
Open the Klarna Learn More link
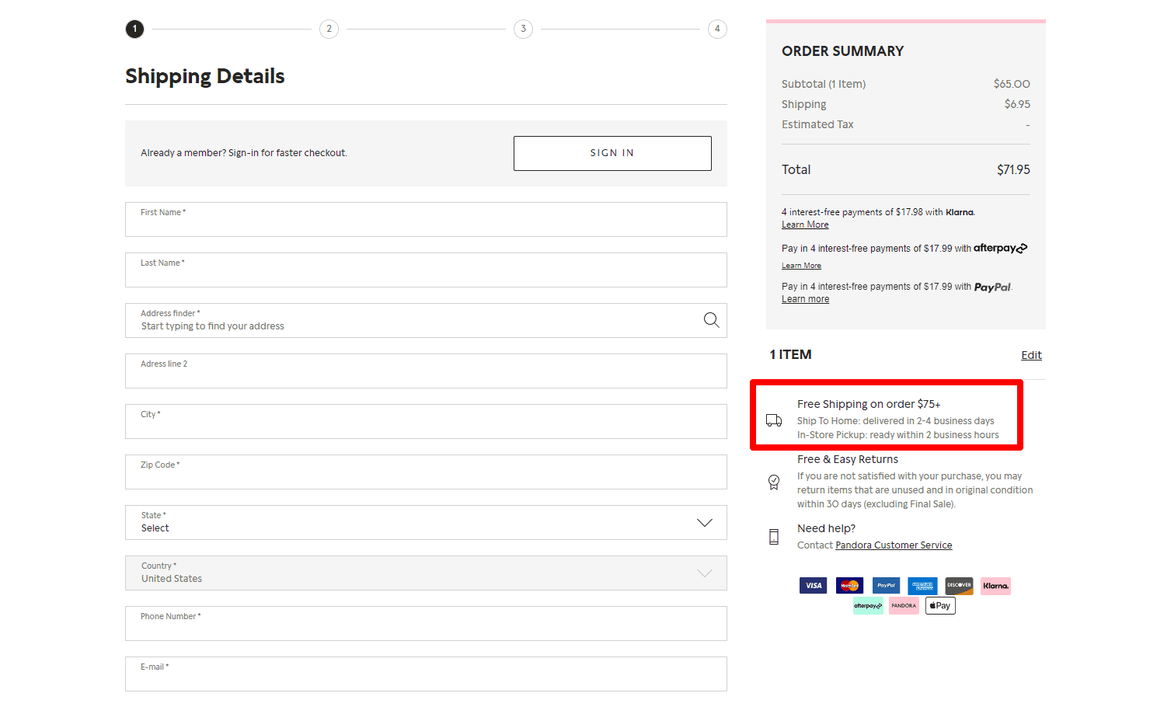(804, 224)
